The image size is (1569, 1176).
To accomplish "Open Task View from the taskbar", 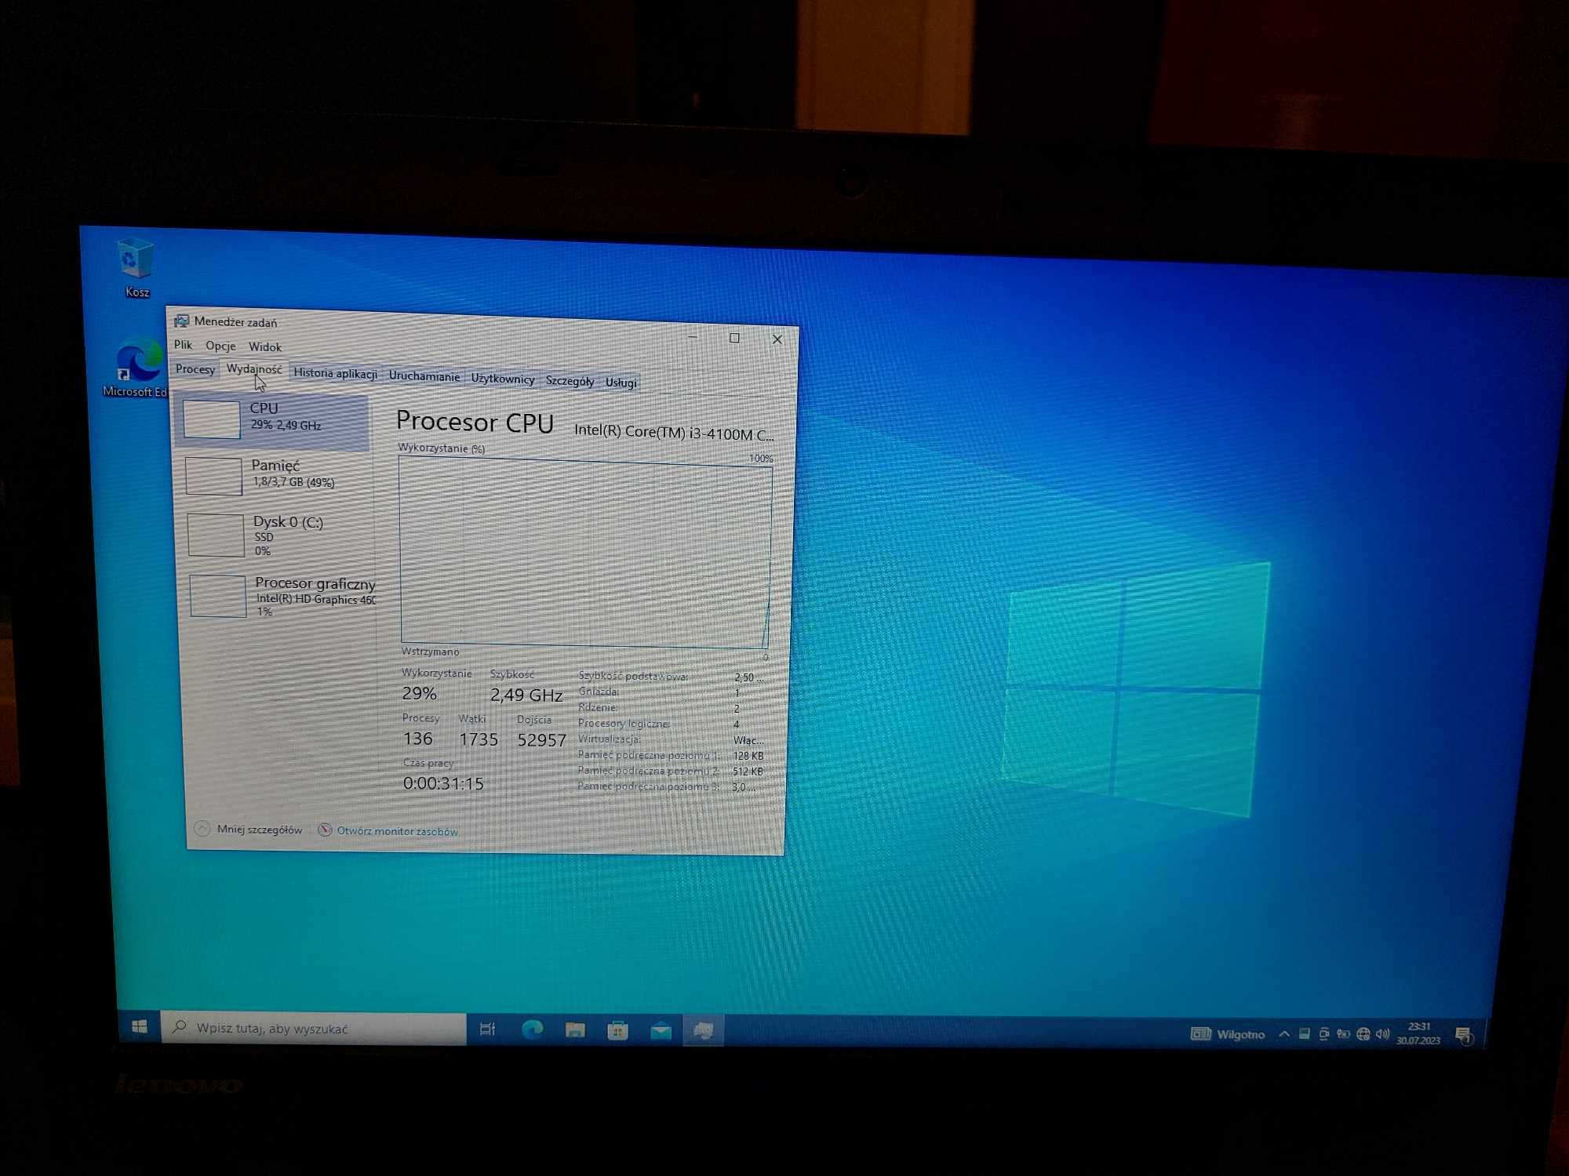I will (x=487, y=1029).
